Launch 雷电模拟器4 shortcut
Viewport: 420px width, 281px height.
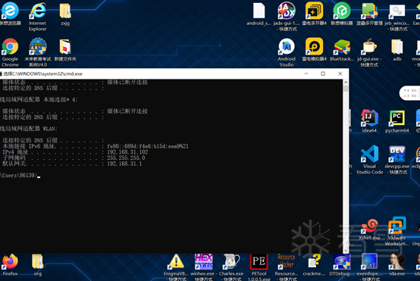point(314,49)
